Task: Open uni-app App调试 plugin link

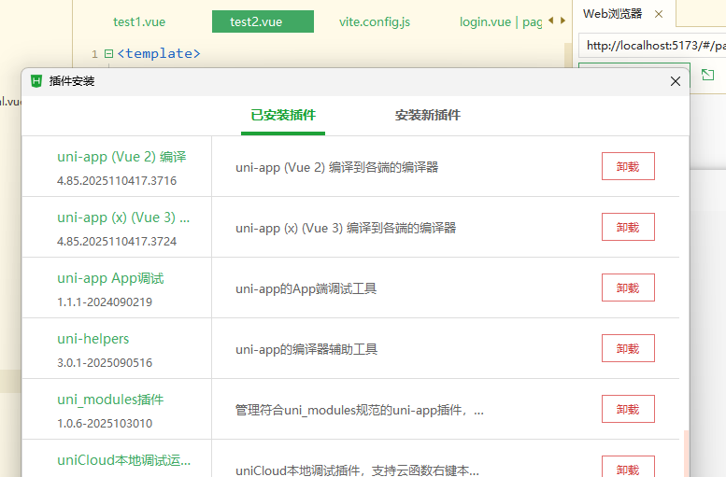Action: click(110, 278)
